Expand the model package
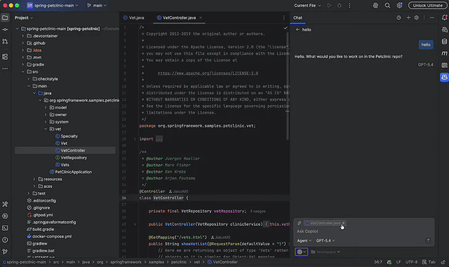This screenshot has height=267, width=449. [45, 108]
